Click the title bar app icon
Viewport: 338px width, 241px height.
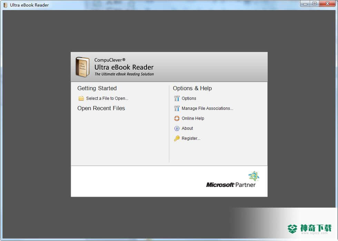click(6, 5)
